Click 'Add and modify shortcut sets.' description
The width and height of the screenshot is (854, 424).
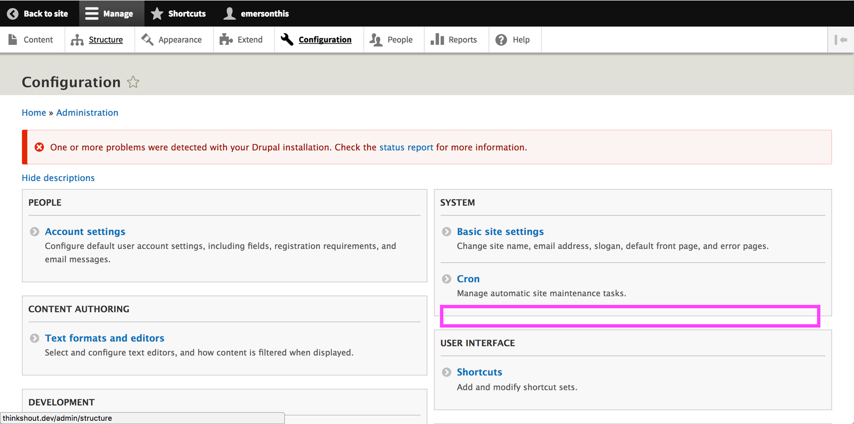(517, 387)
